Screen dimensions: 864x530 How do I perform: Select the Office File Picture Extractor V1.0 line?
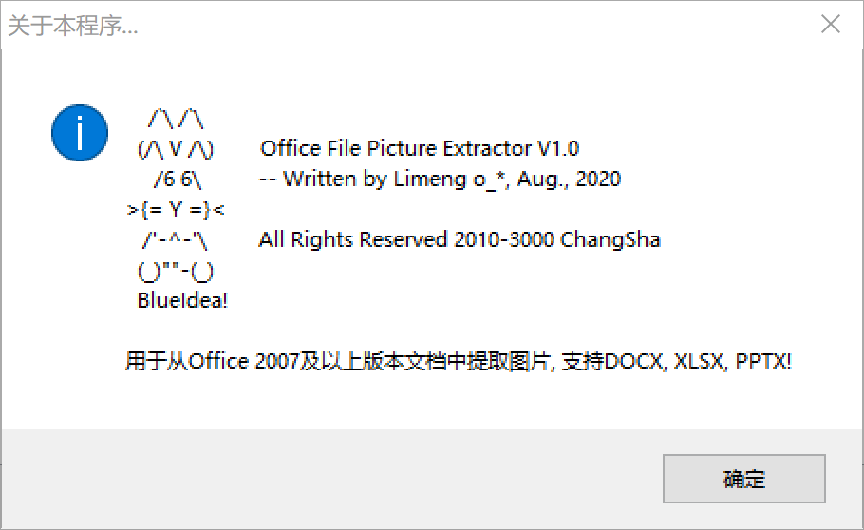pyautogui.click(x=420, y=149)
